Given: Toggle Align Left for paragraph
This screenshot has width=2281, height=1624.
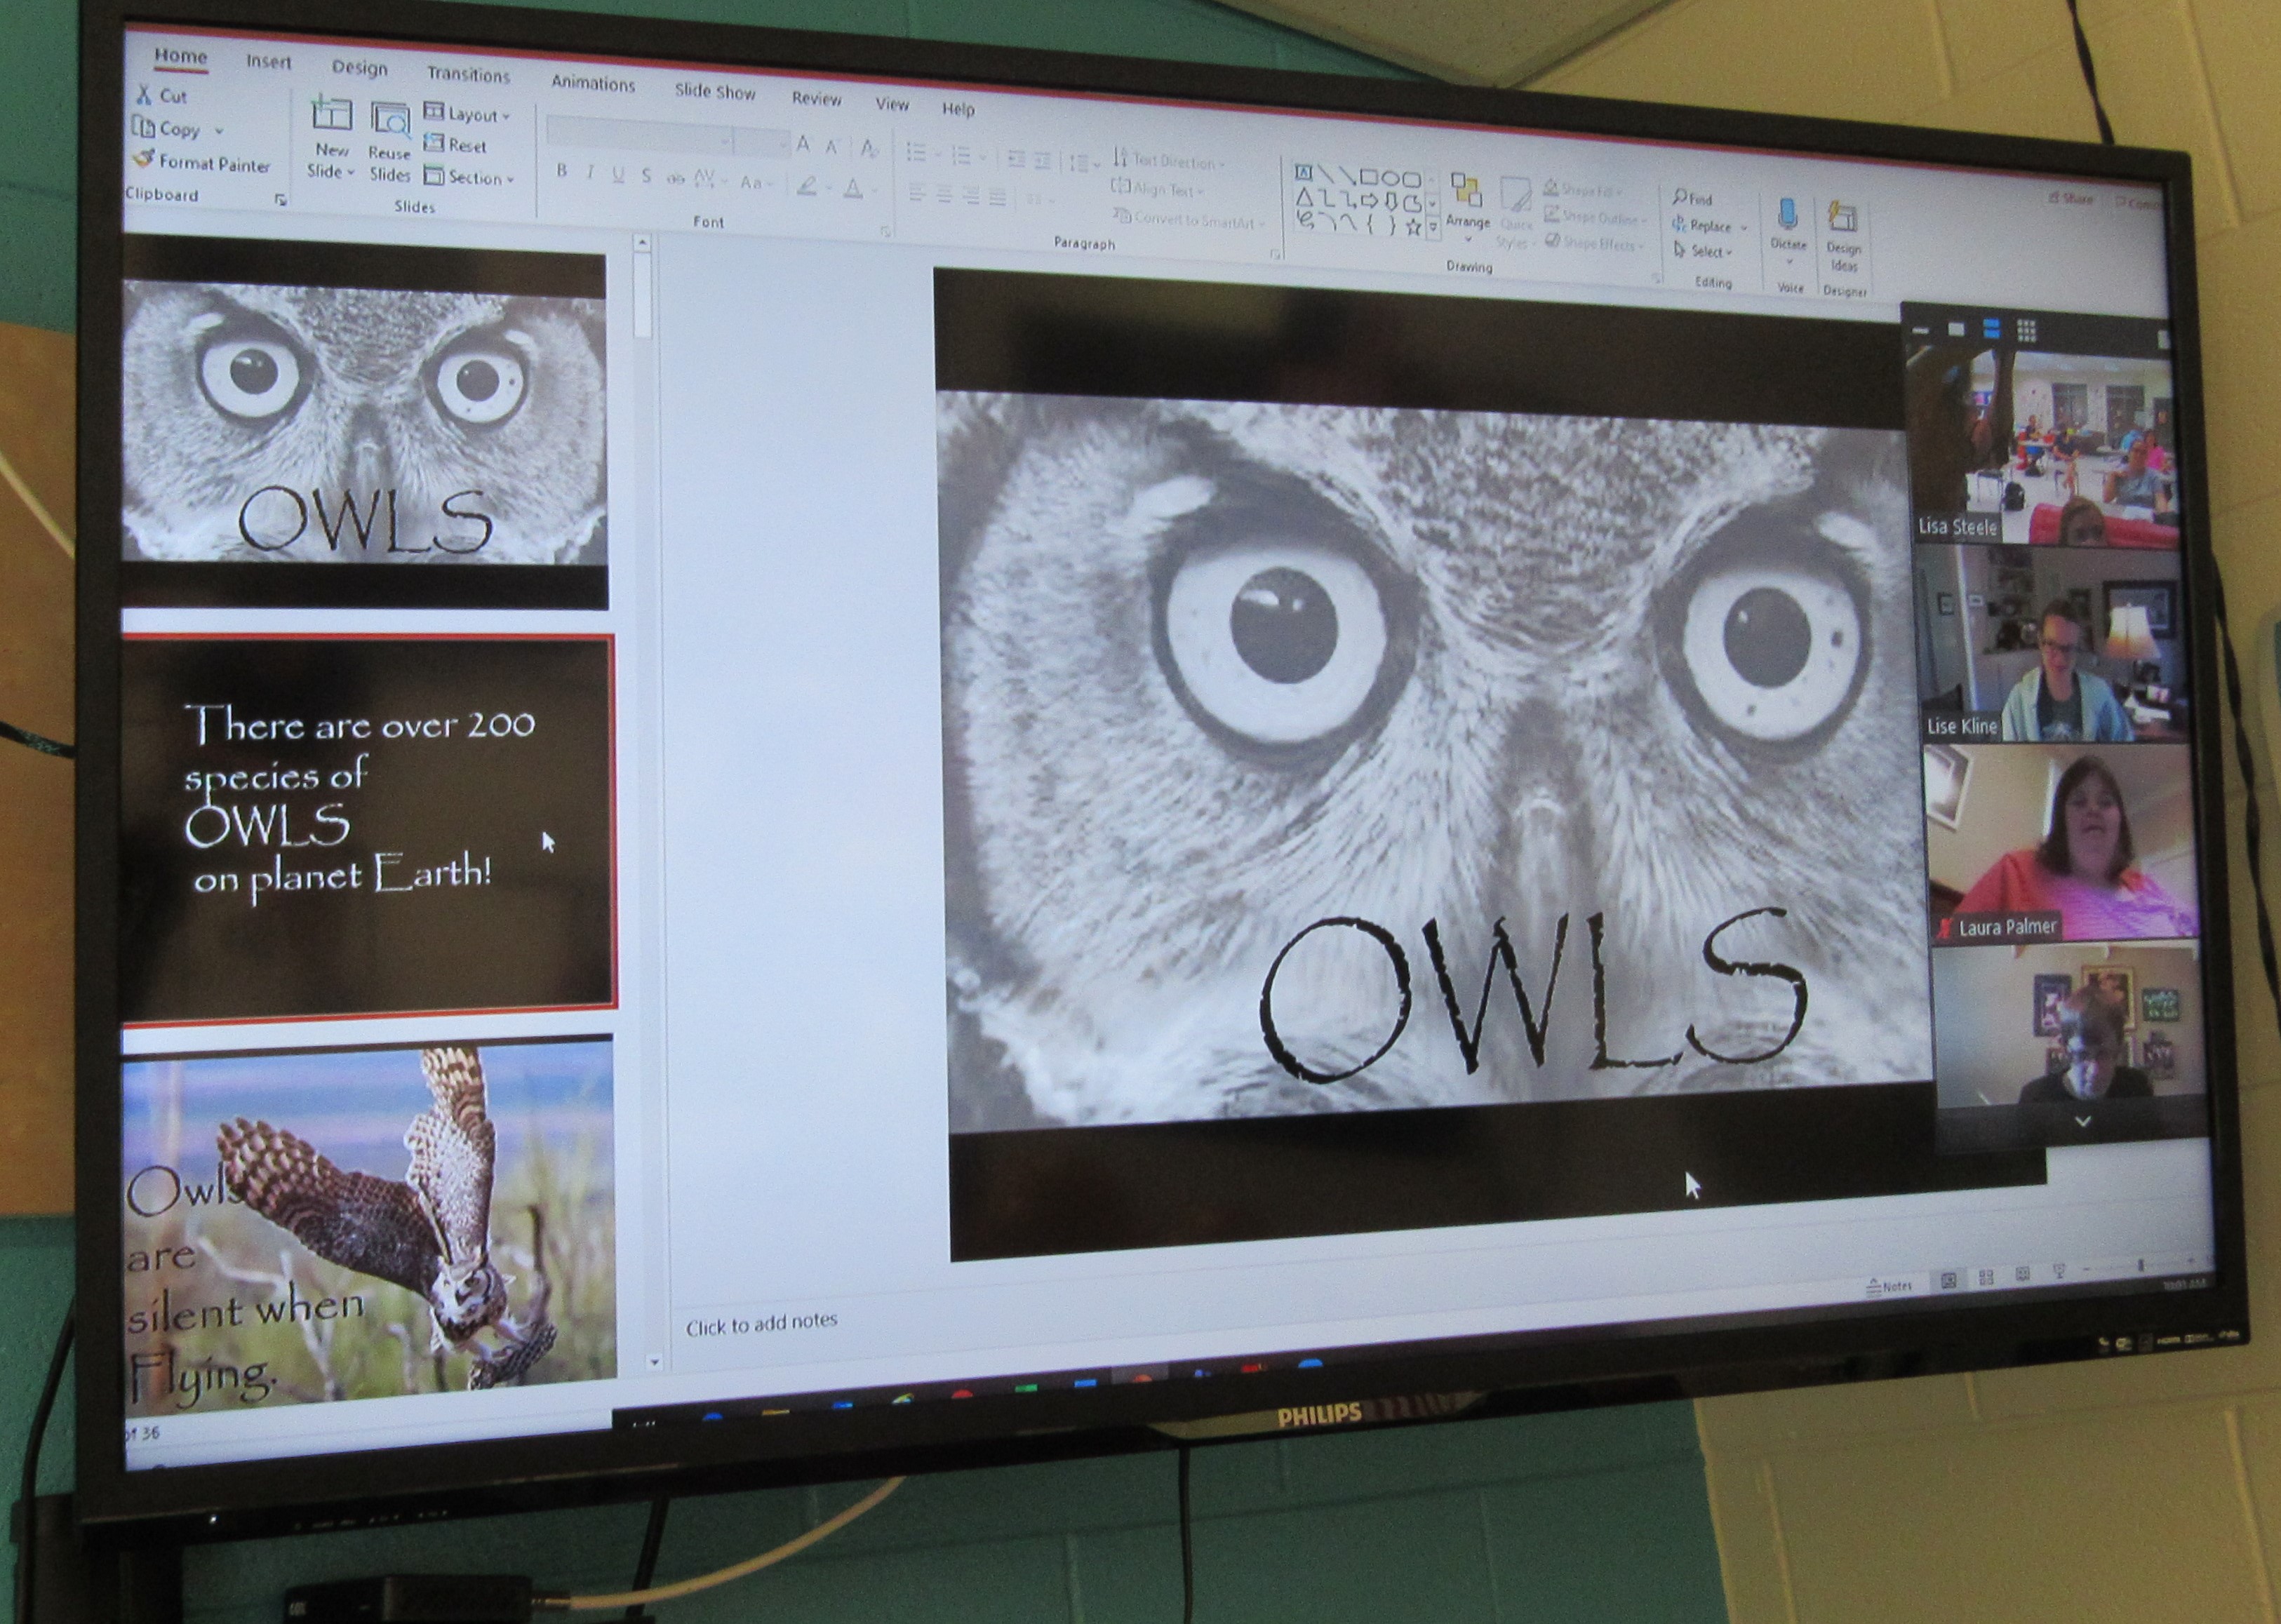Looking at the screenshot, I should [916, 193].
